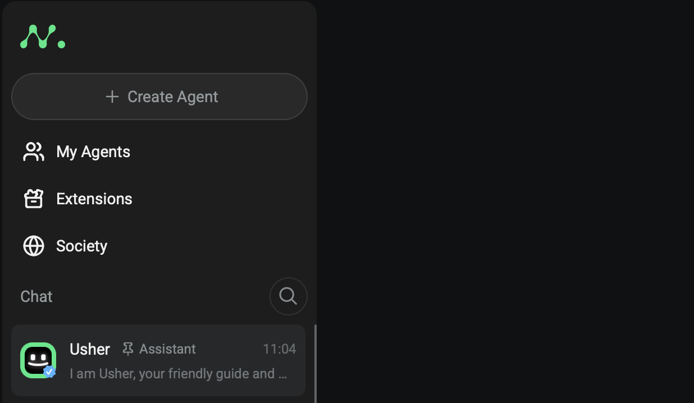Click the Assistant tag on Usher's chat
694x403 pixels.
click(x=167, y=349)
